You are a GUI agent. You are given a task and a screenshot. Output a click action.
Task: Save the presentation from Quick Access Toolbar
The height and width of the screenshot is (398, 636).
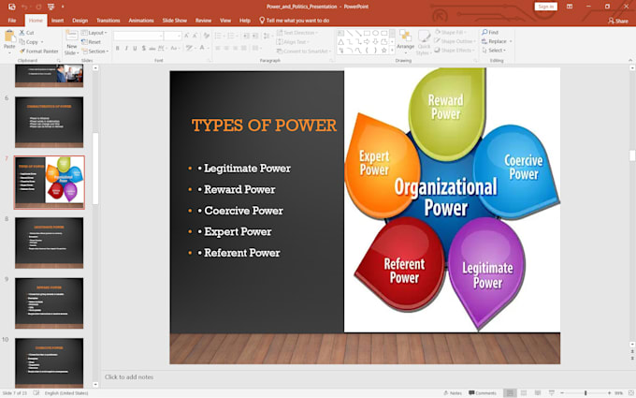[12, 7]
